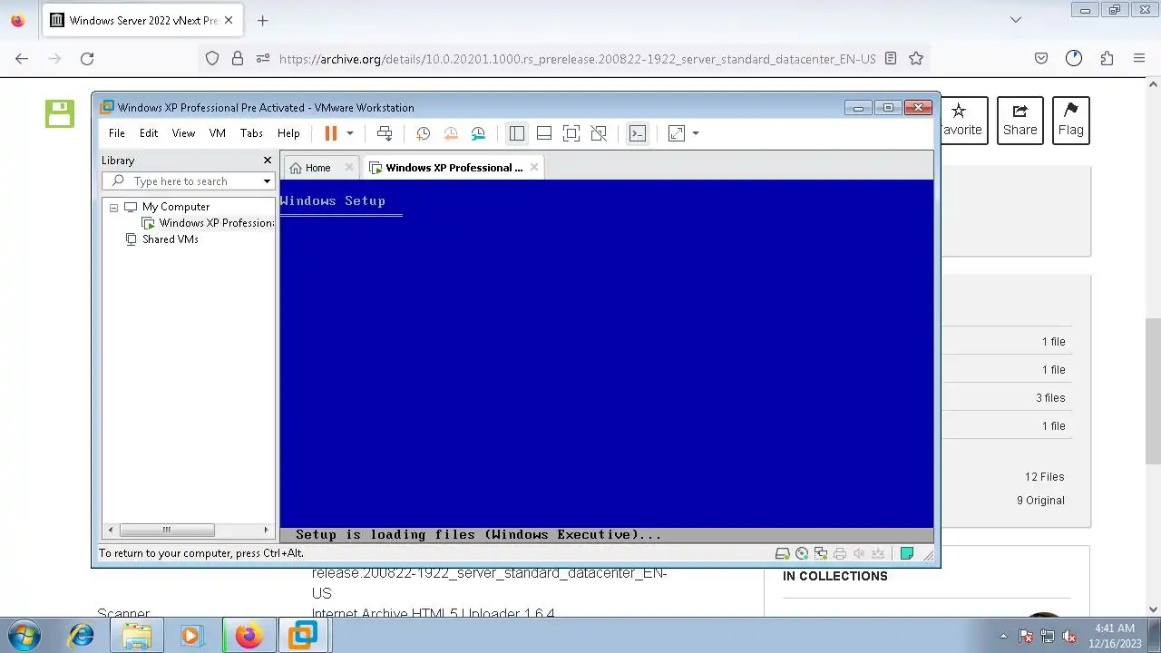Toggle the console view icon
The image size is (1161, 653).
click(x=638, y=133)
